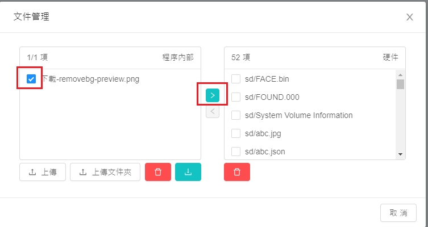This screenshot has height=227, width=428.
Task: Click the scrollbar up arrow in hardware list
Action: click(x=400, y=75)
